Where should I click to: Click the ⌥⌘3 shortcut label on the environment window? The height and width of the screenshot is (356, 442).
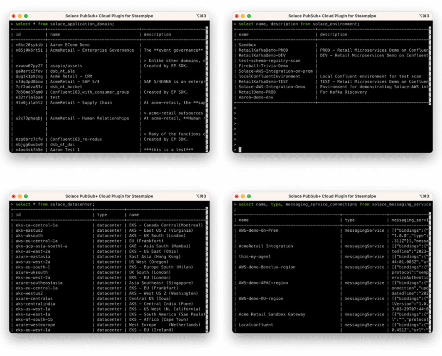(423, 16)
